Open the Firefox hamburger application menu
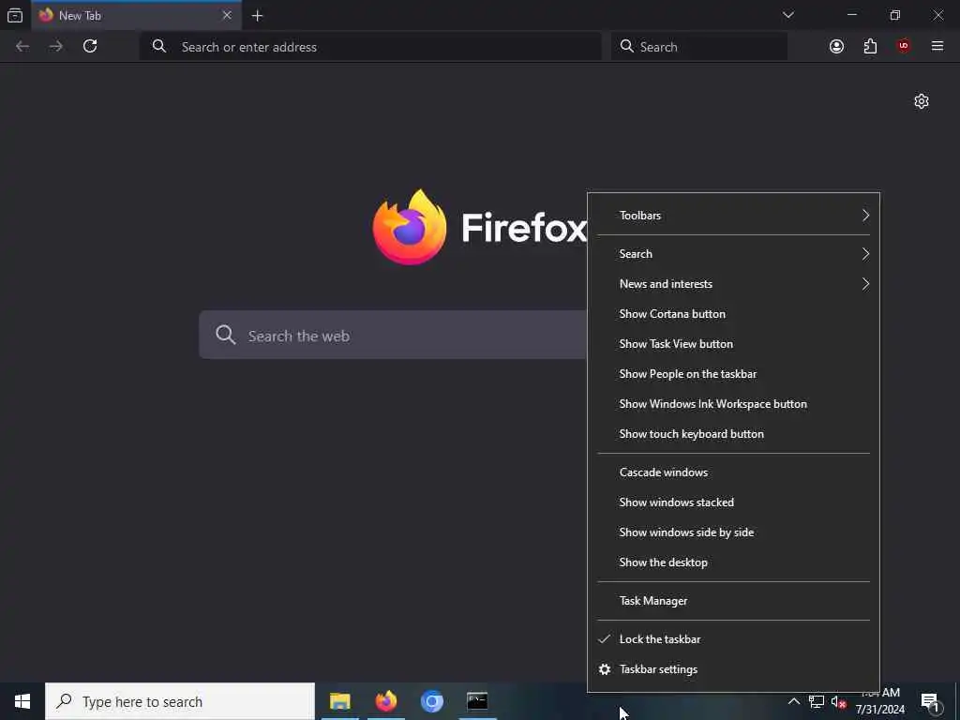 click(937, 47)
